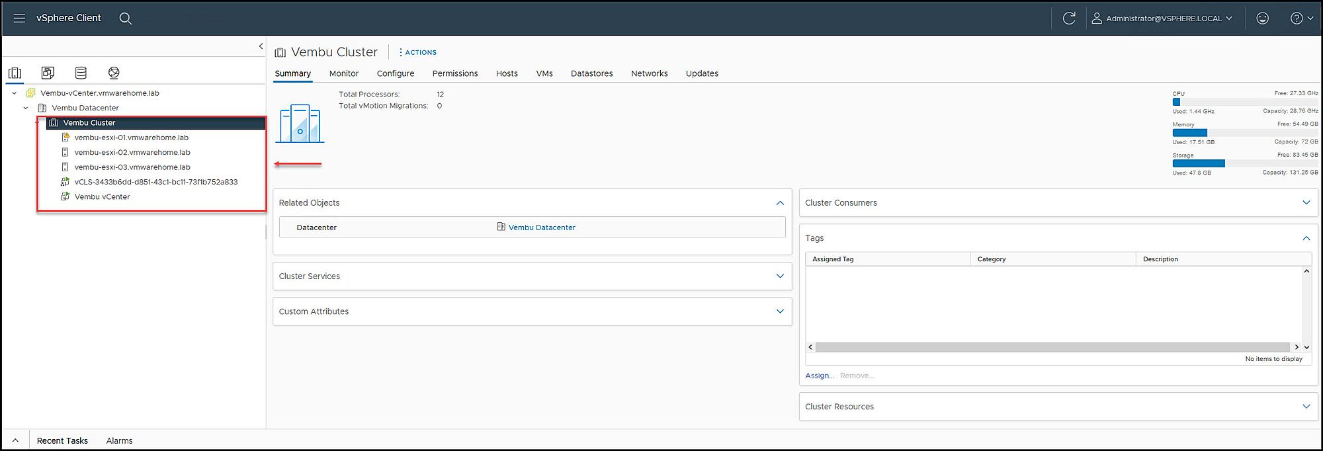Select host vembu-esxi-02.vmwarehome.lab
1323x451 pixels.
(x=132, y=152)
